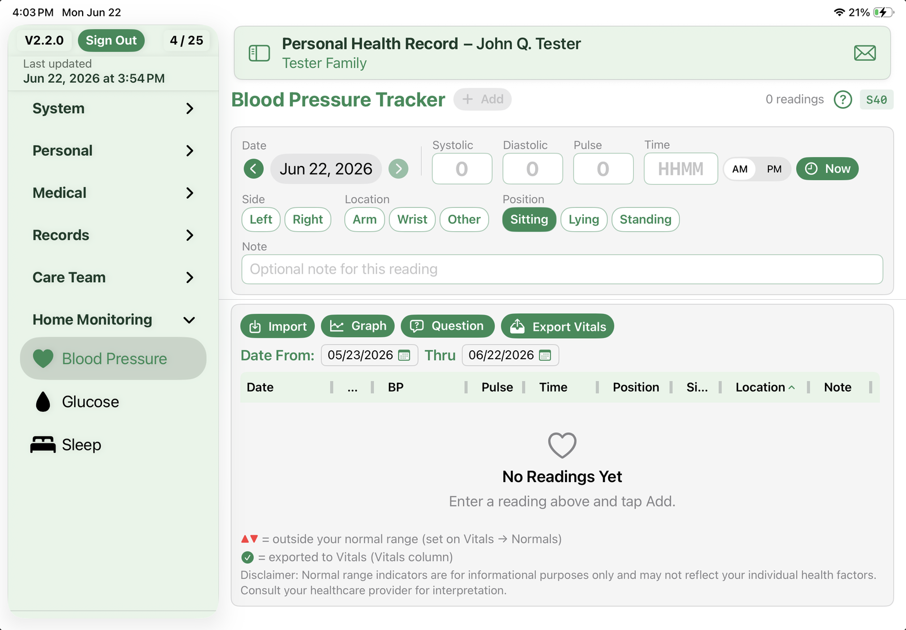906x630 pixels.
Task: Set time to Now
Action: [827, 169]
